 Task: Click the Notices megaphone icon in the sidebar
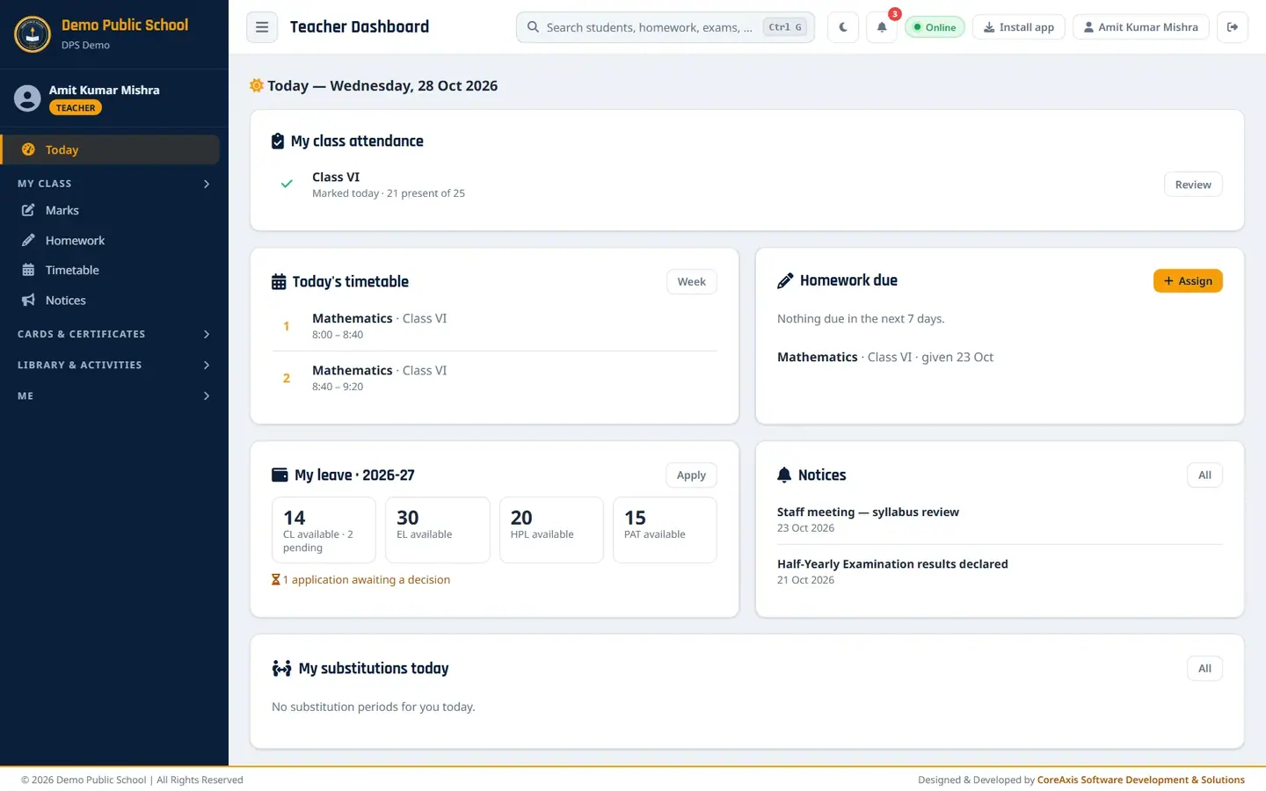click(x=28, y=300)
